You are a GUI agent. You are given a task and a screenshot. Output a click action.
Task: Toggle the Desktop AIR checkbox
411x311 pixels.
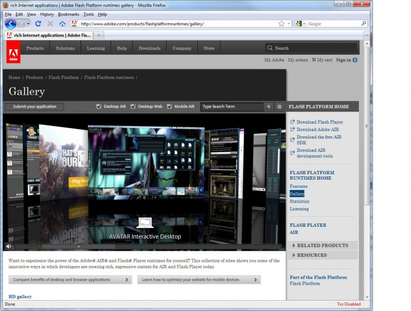point(99,106)
